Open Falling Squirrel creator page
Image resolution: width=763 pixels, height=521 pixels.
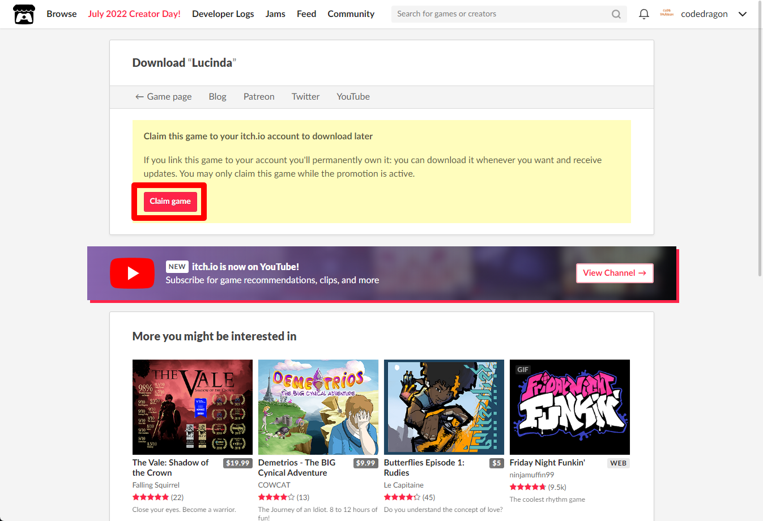click(x=156, y=485)
